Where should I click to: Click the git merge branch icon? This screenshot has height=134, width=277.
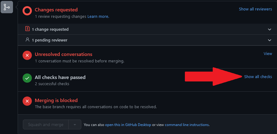pos(7,7)
